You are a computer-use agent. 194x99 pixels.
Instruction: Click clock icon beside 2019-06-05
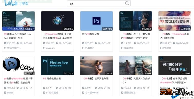pyautogui.click(x=18, y=43)
